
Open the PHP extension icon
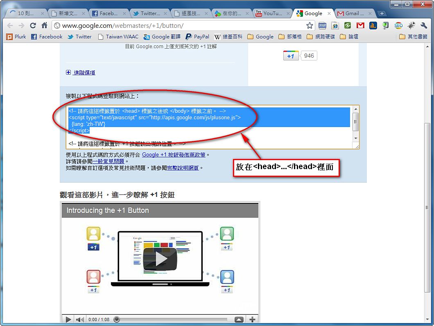(323, 26)
